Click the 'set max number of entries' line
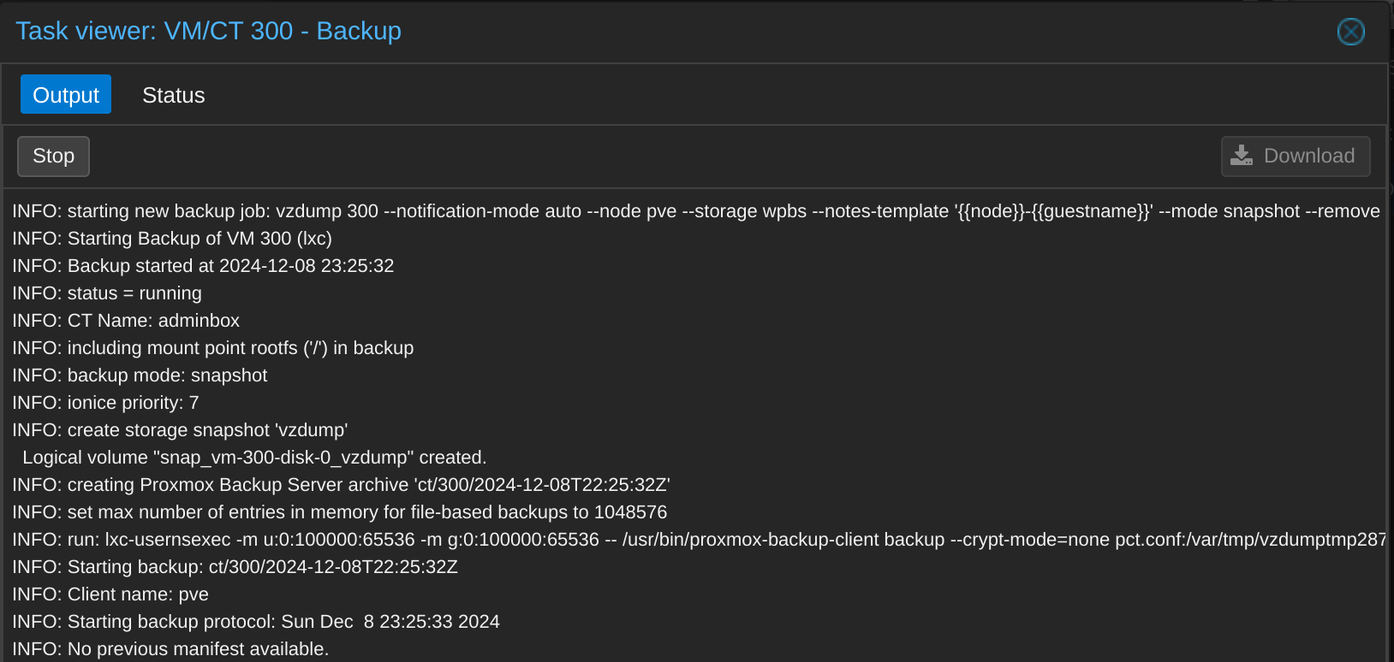The image size is (1394, 662). tap(340, 512)
